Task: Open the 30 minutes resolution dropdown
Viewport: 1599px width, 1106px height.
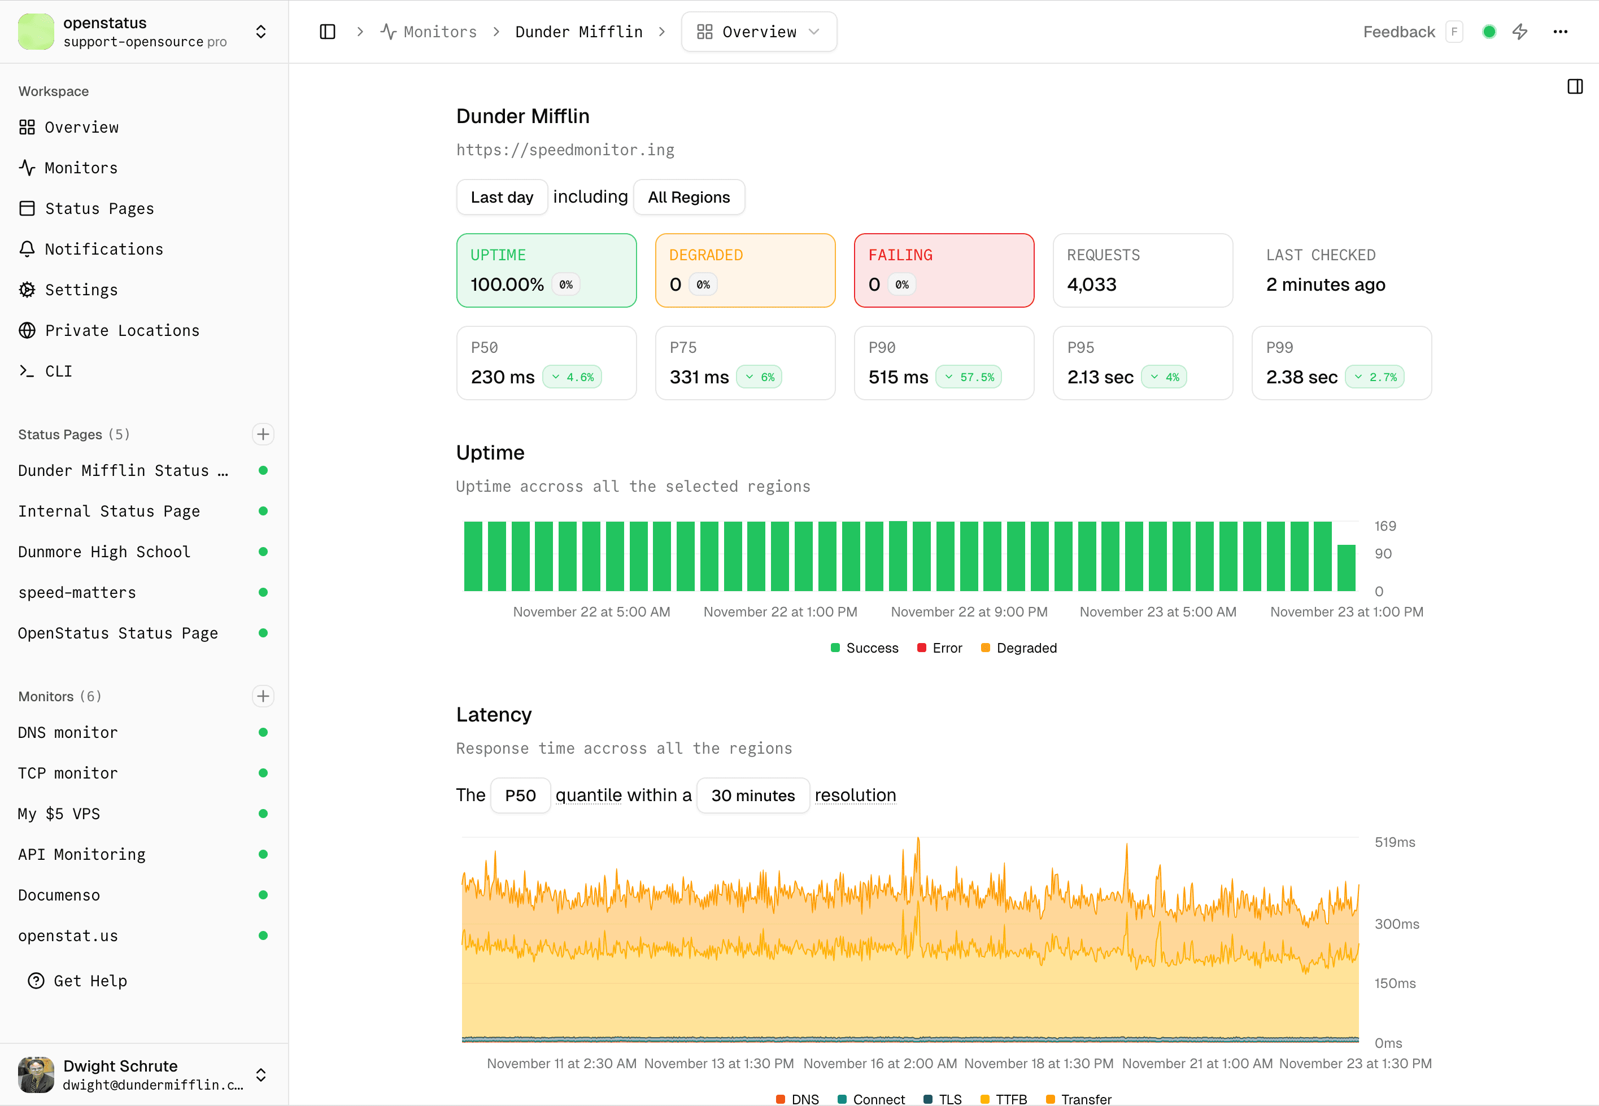Action: 753,795
